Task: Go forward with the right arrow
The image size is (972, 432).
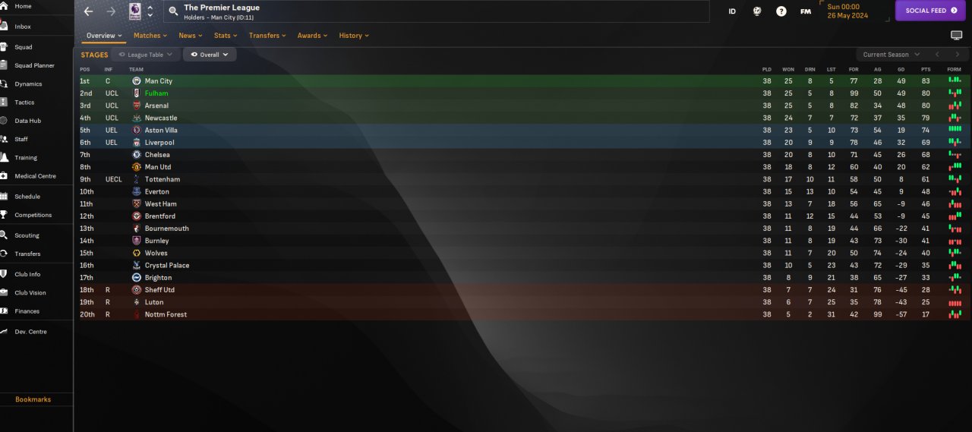Action: pyautogui.click(x=112, y=11)
